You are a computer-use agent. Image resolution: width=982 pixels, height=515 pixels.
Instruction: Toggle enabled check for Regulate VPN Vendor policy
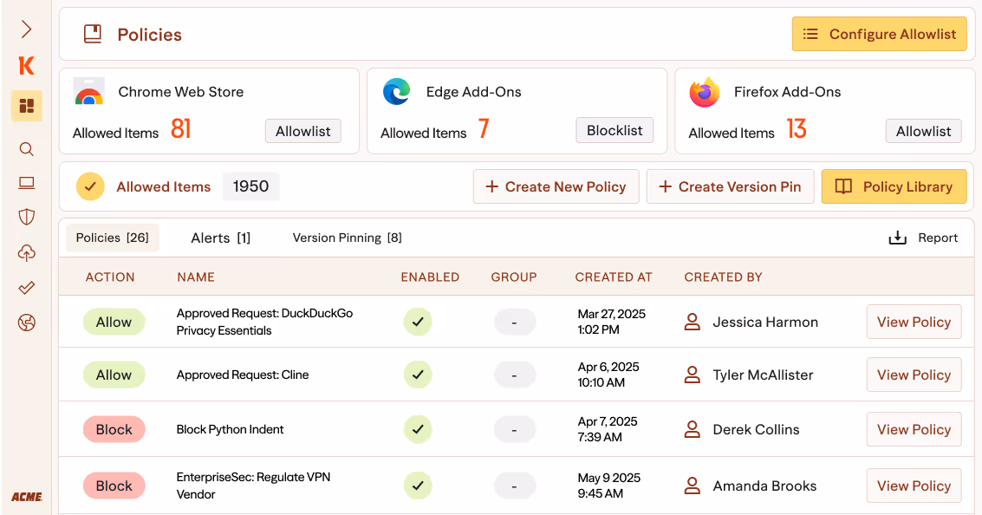coord(418,486)
